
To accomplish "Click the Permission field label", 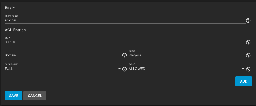I will 11,64.
